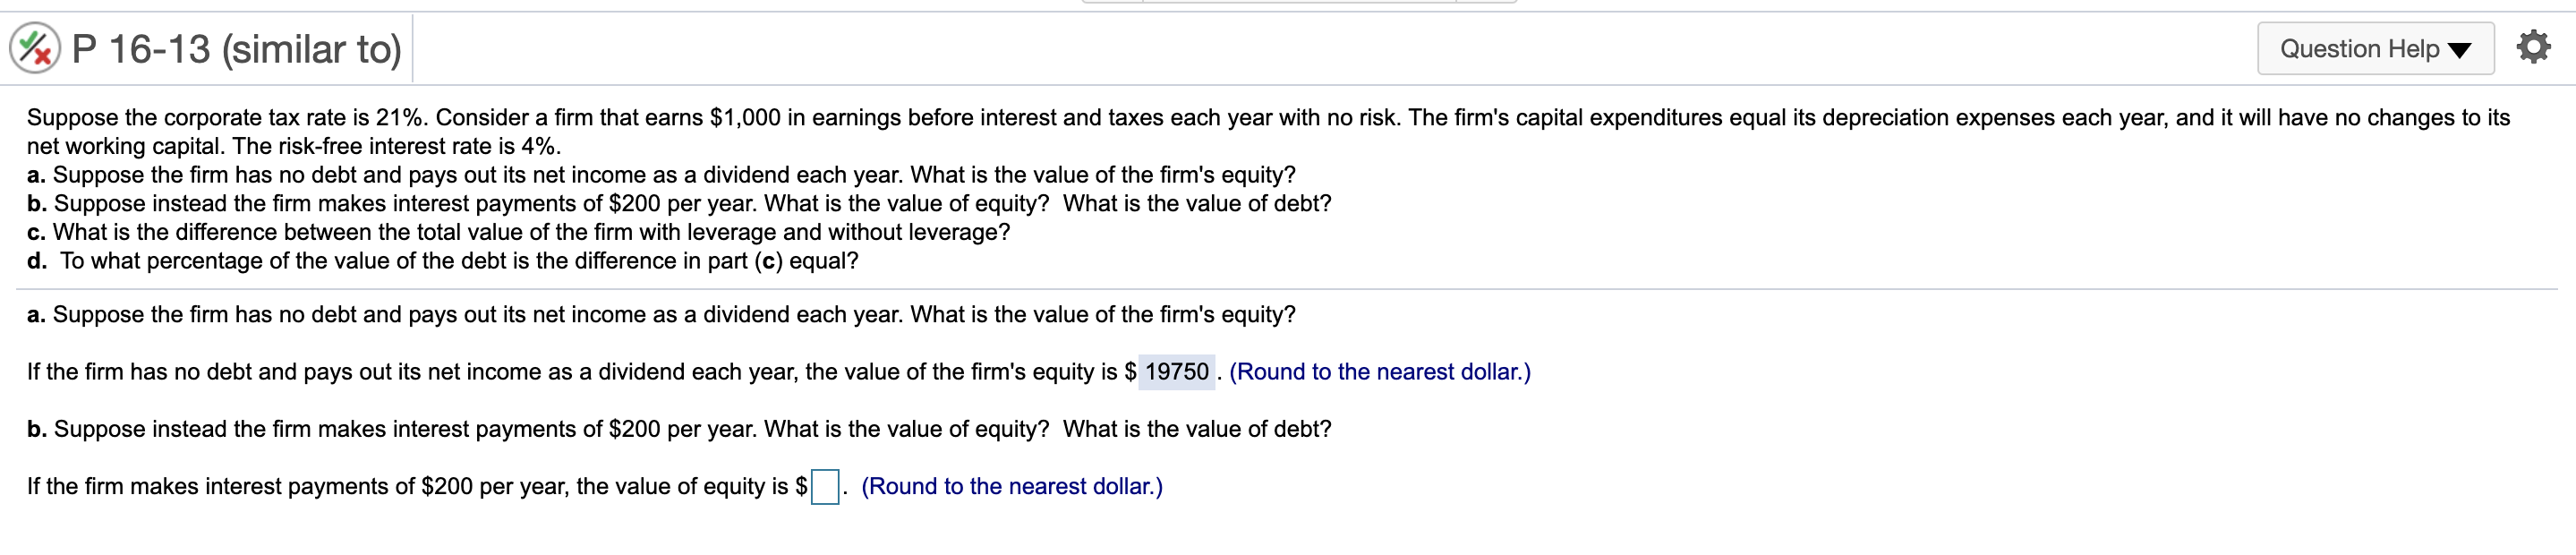Click the blue rounding instruction for part b
2576x555 pixels.
[1013, 486]
